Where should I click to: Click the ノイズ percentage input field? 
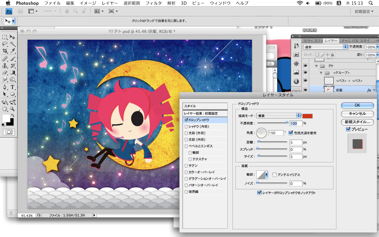pos(296,183)
